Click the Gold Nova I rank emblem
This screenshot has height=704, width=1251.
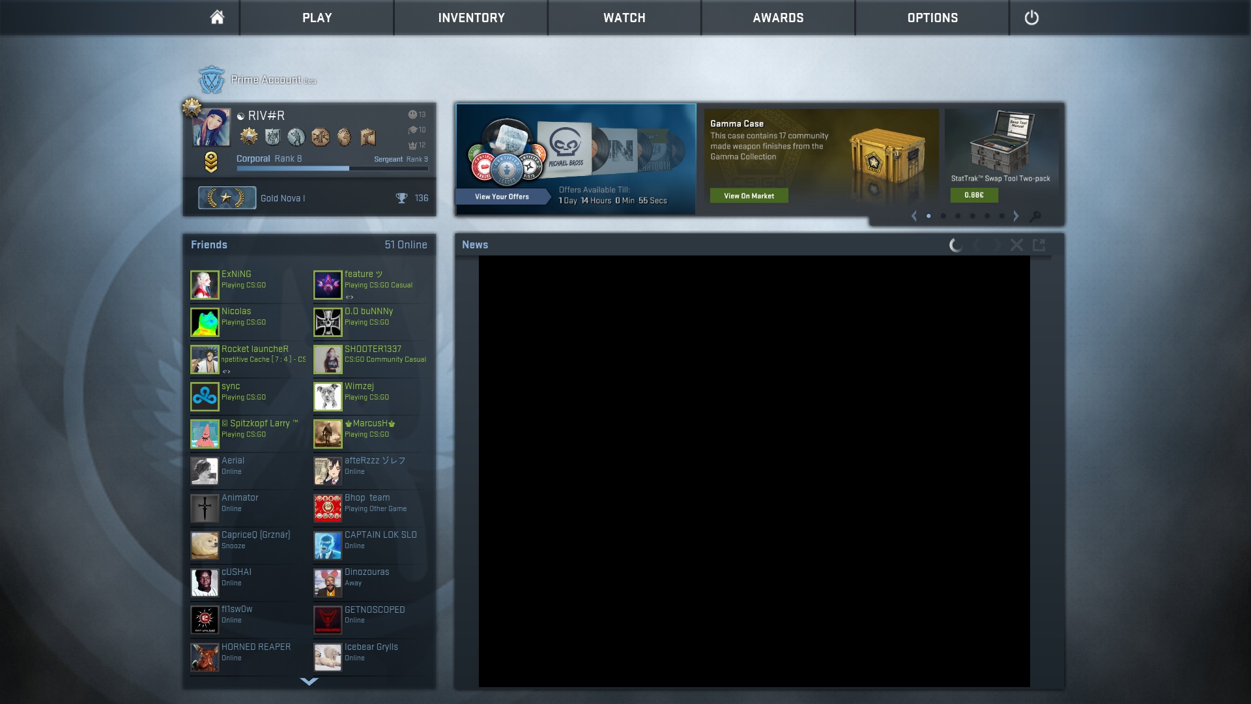[x=227, y=198]
